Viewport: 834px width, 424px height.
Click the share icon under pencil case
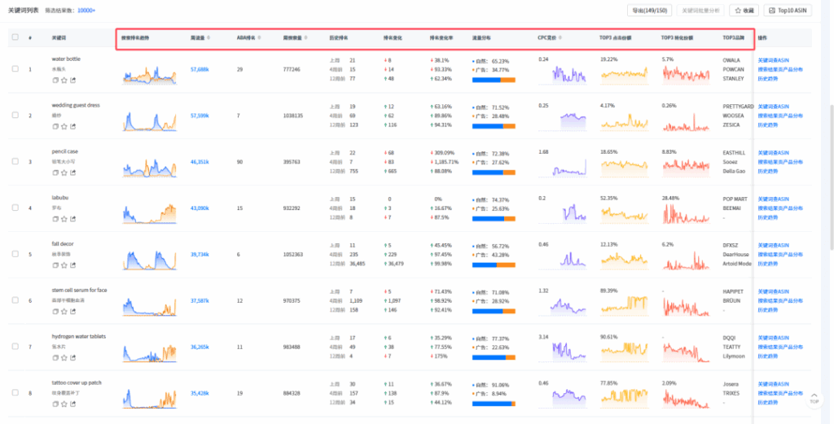(72, 173)
